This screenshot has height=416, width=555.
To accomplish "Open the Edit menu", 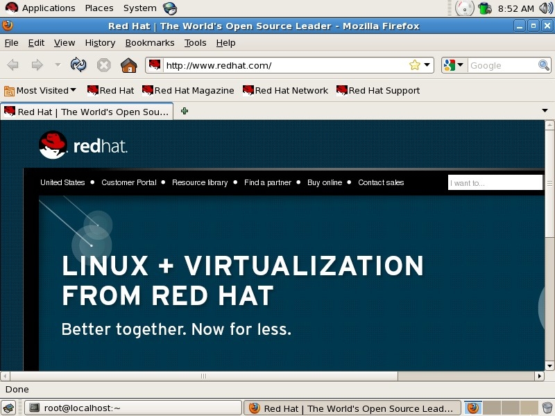I will [36, 43].
